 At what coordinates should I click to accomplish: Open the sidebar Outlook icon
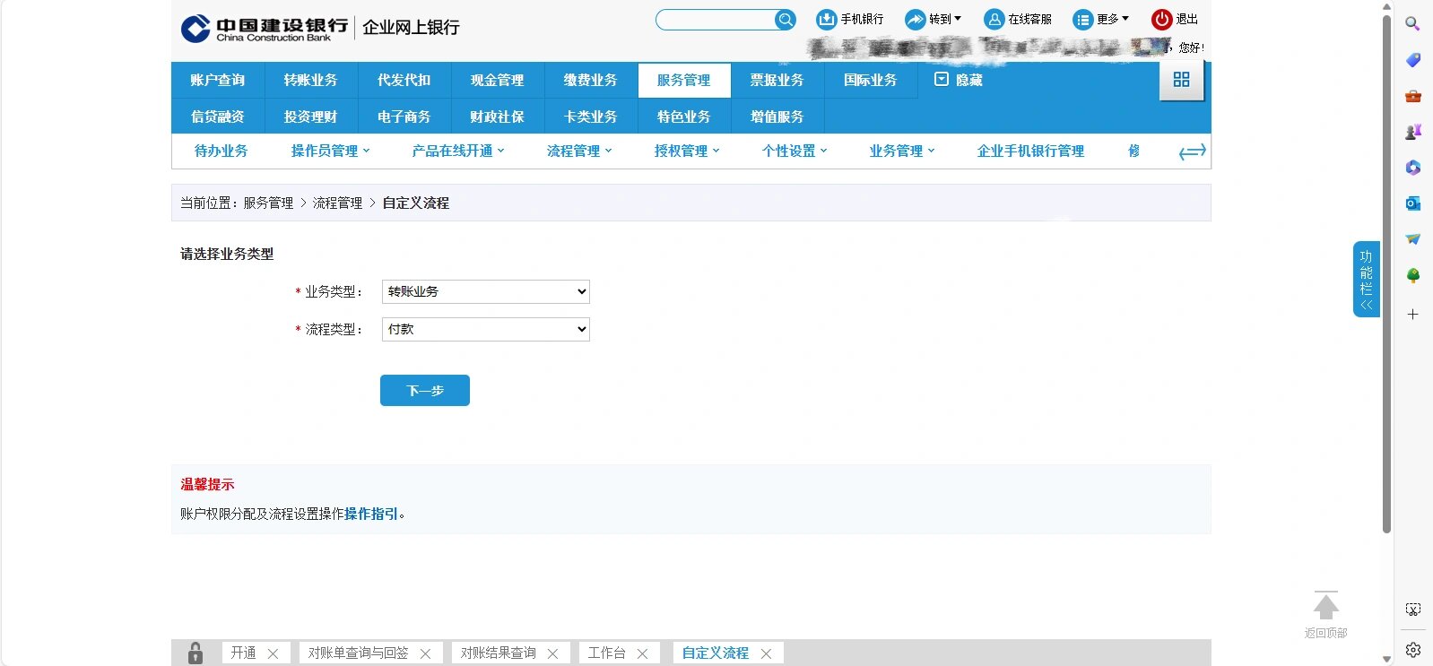pos(1413,203)
